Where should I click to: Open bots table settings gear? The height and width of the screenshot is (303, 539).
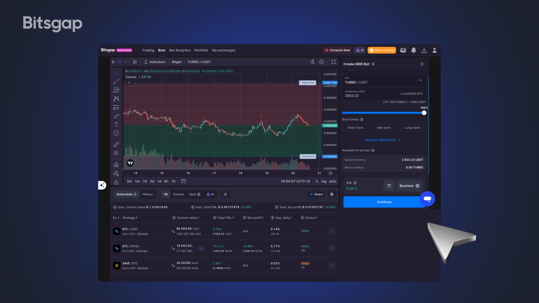(x=332, y=194)
